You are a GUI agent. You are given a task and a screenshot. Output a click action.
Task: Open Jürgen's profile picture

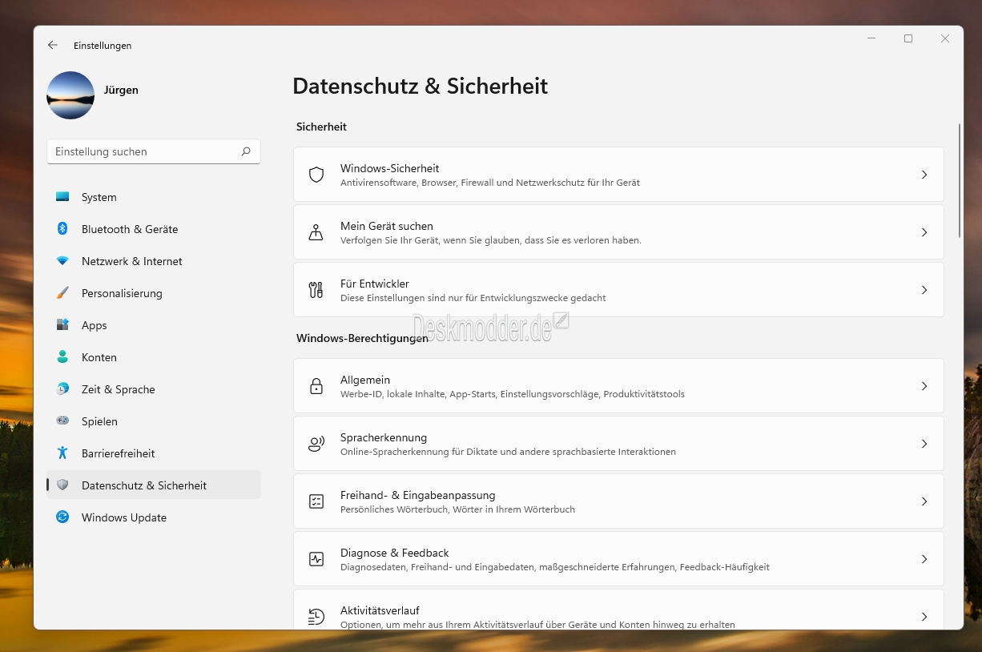click(70, 95)
